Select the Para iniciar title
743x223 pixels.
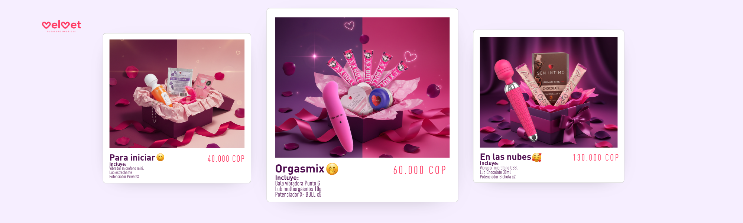(132, 158)
